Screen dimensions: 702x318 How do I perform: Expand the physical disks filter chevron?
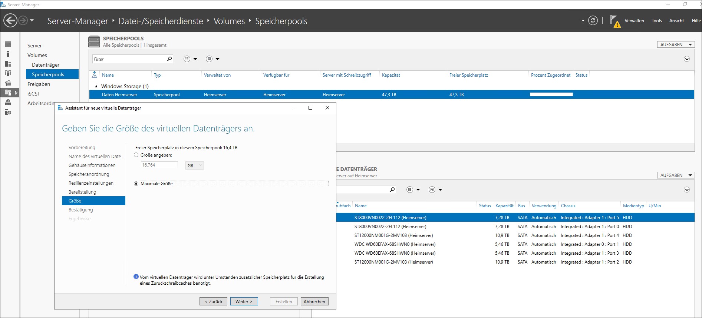687,190
